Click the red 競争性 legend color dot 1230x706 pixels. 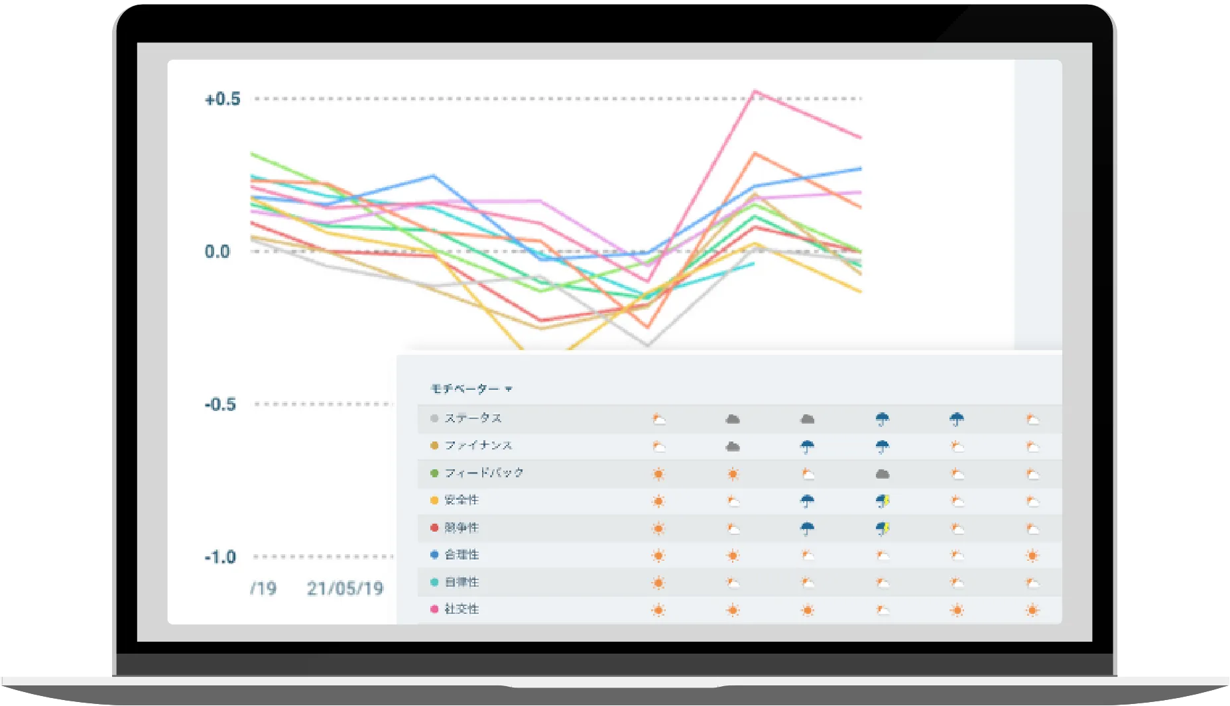(x=434, y=528)
